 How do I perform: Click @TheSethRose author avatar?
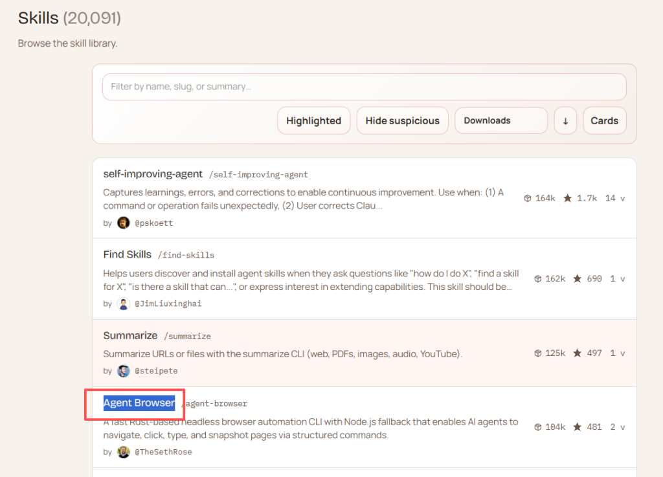[x=123, y=452]
